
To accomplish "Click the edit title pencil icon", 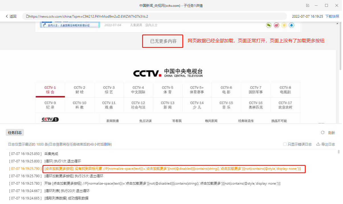I will [x=308, y=5].
